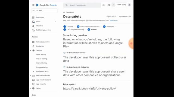Click the App bundle explorer icon

click(x=33, y=80)
